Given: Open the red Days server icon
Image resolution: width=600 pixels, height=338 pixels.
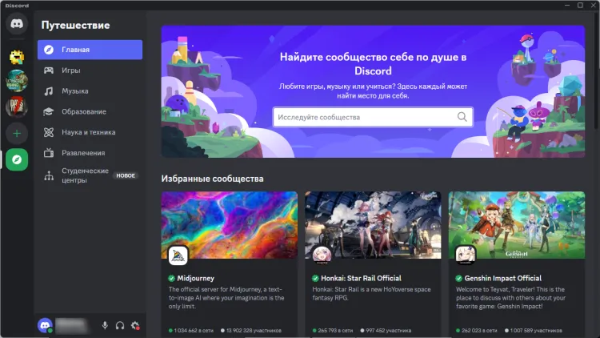Looking at the screenshot, I should pyautogui.click(x=17, y=107).
